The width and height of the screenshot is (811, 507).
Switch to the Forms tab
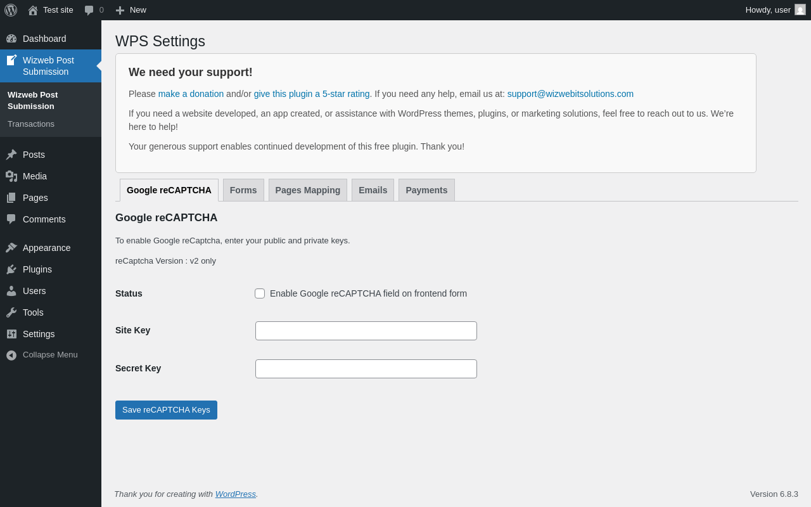243,190
